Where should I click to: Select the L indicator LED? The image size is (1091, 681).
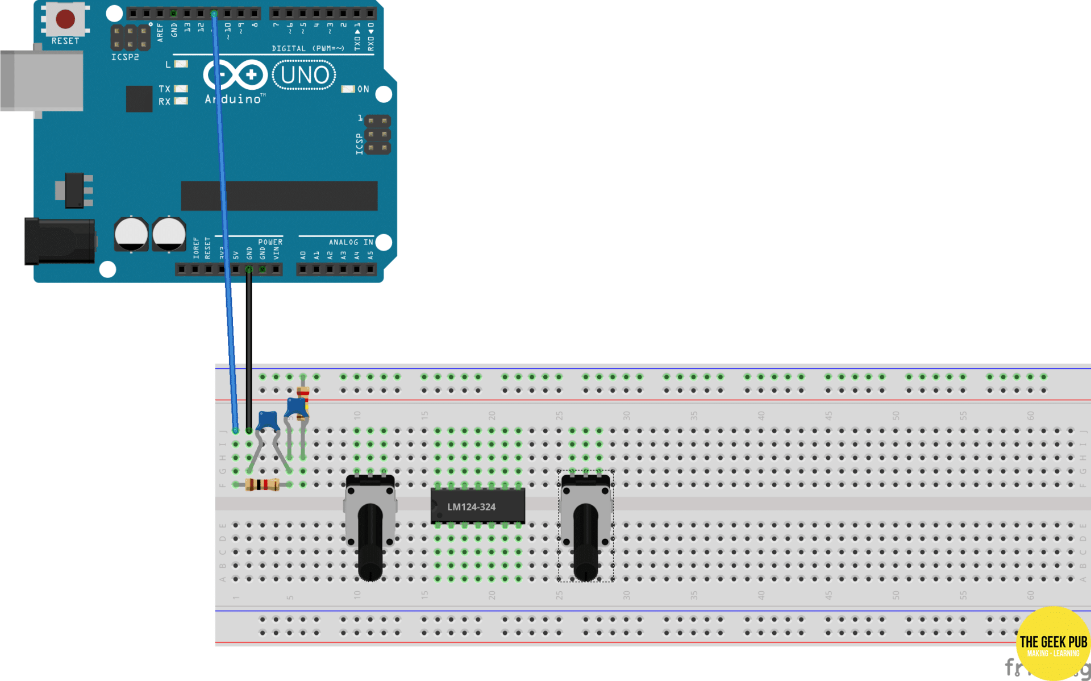click(x=181, y=64)
